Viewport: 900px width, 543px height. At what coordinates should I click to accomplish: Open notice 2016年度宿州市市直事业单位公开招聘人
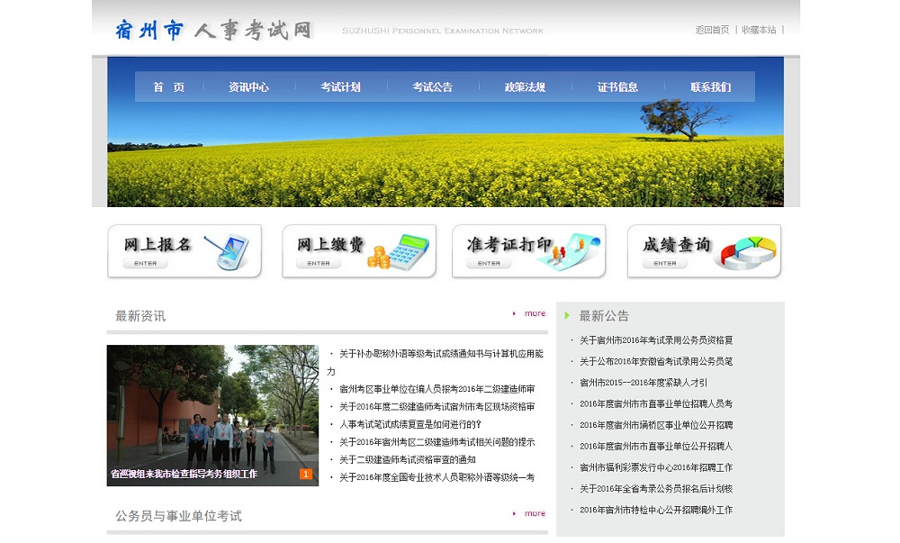pyautogui.click(x=656, y=447)
